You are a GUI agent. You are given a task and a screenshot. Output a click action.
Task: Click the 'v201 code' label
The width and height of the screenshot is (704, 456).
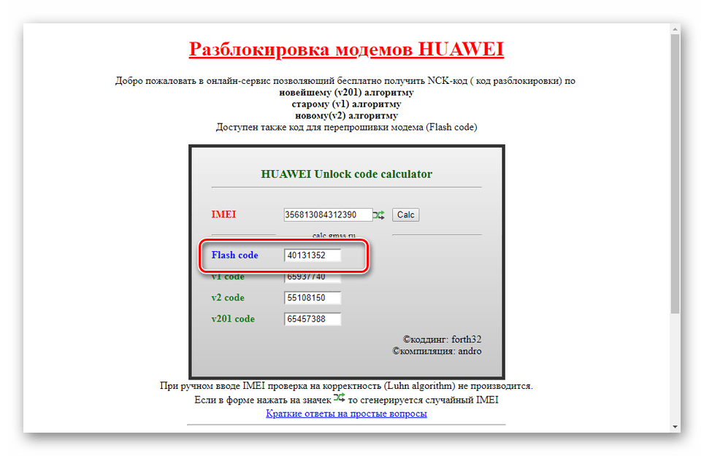click(x=232, y=319)
